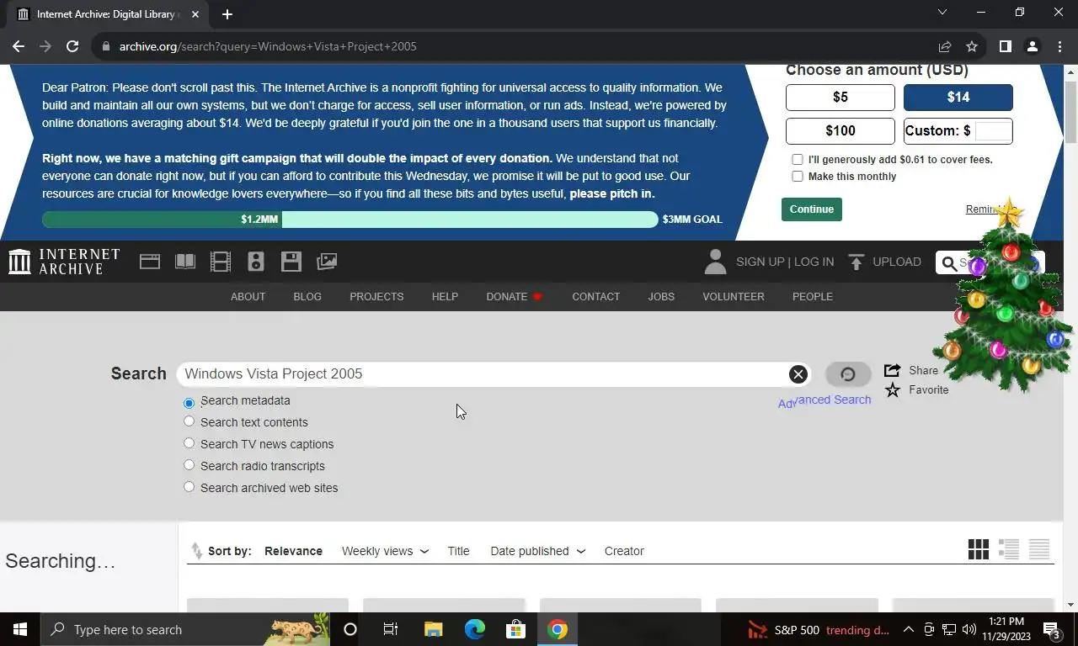Click the user avatar icon
Screen dimensions: 1078x646
coord(715,262)
